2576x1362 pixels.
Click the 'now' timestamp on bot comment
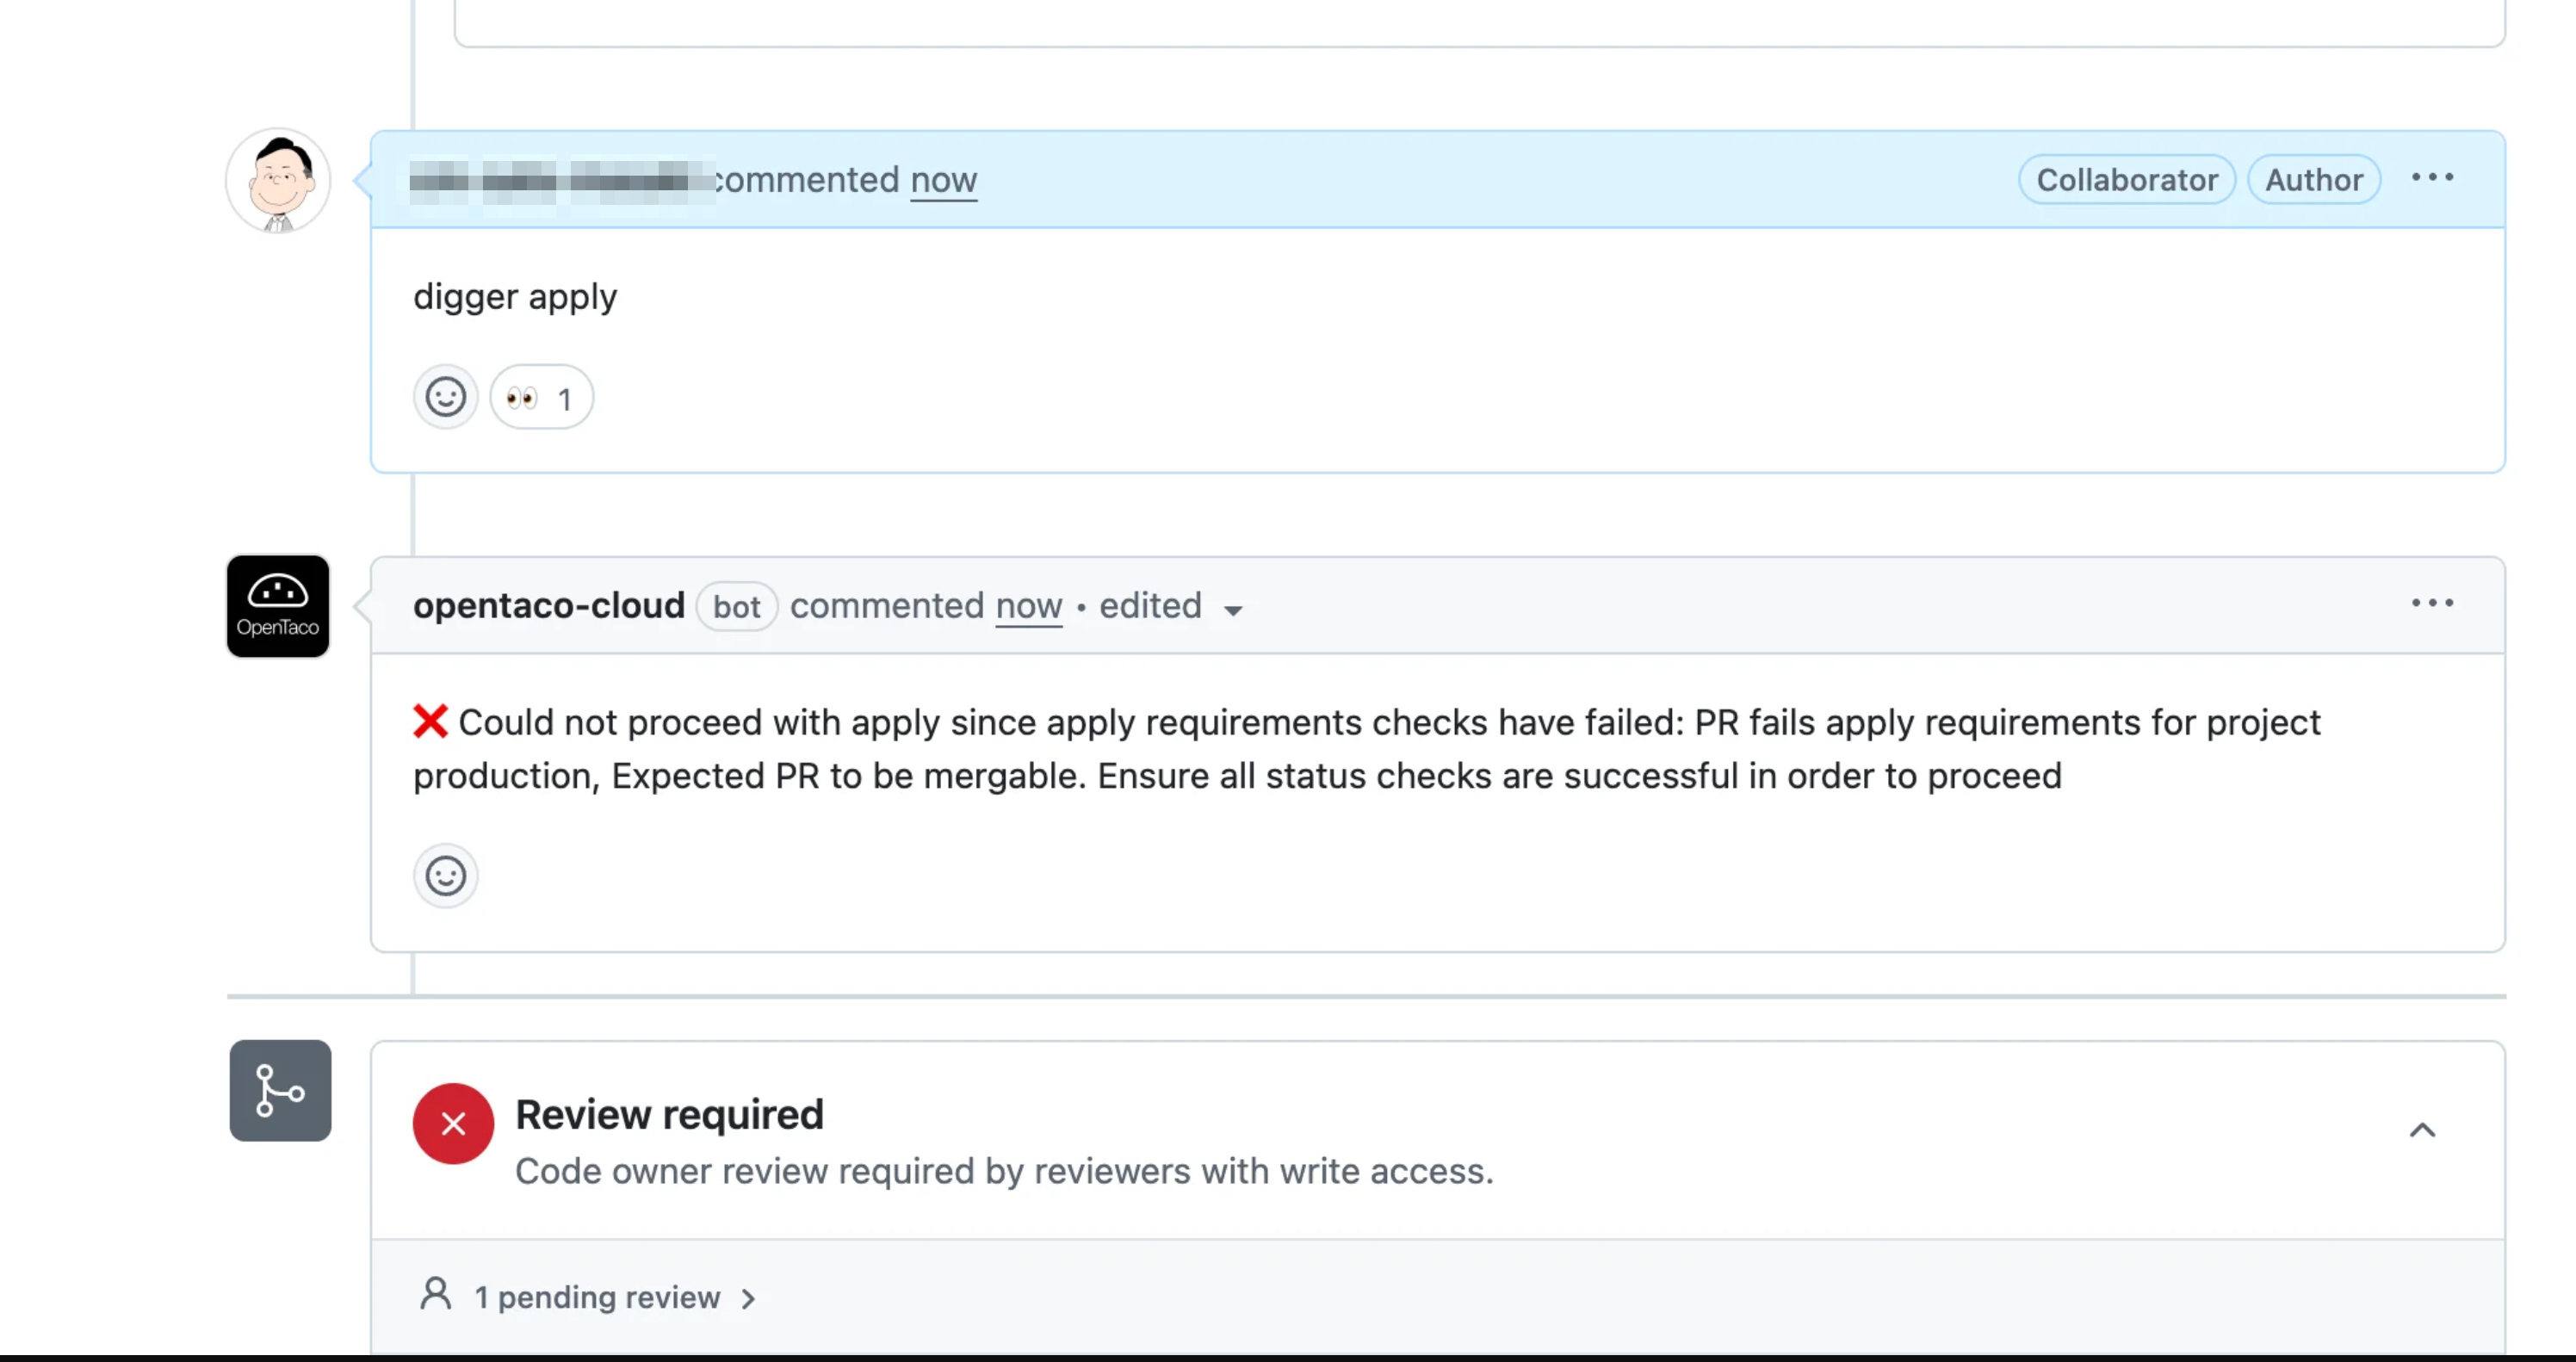coord(1028,606)
